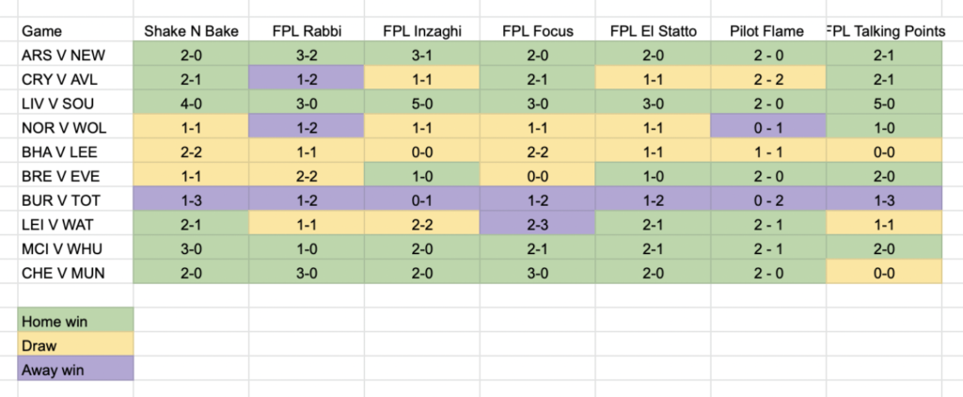Select FPL Inzaghi's BRE V EVE score

pos(422,176)
